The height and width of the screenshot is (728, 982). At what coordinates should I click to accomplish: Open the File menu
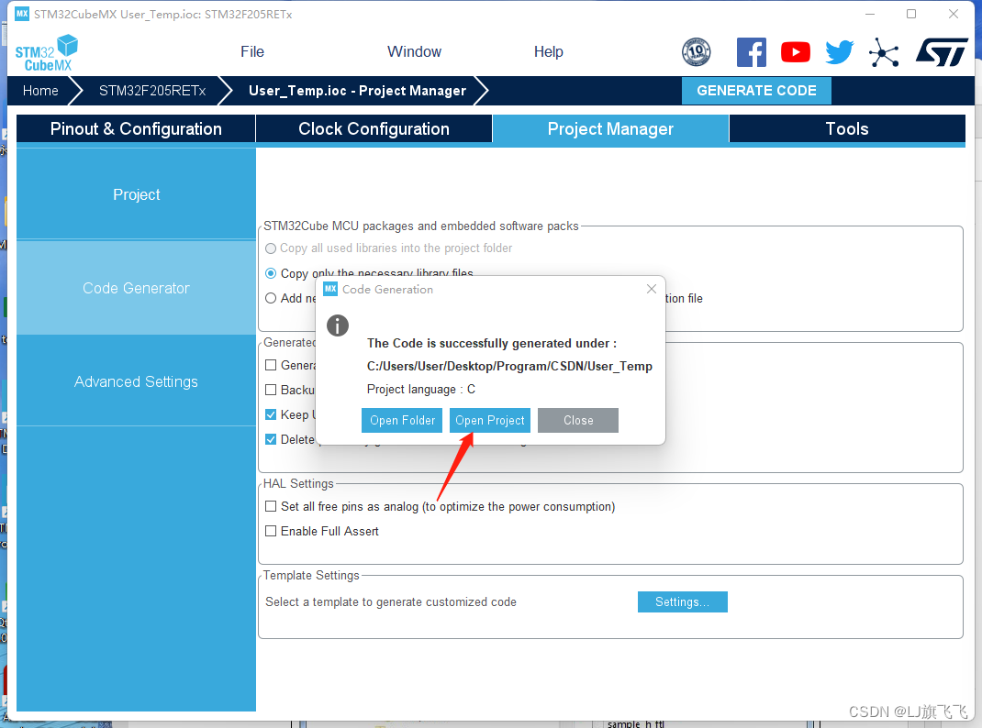[x=252, y=52]
